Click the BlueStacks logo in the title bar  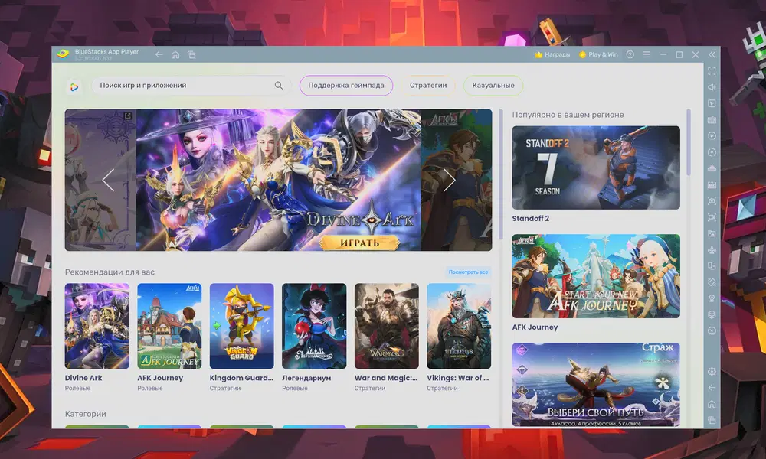point(63,54)
